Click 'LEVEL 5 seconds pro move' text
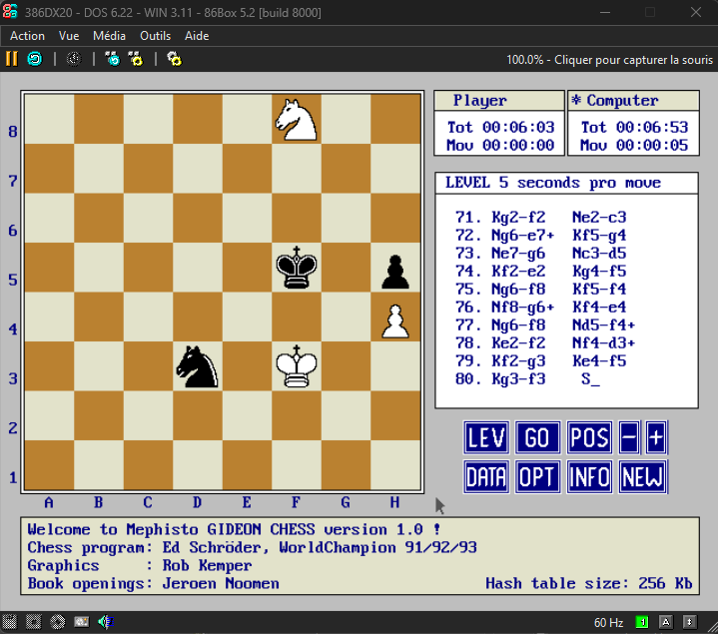This screenshot has height=634, width=718. coord(553,183)
